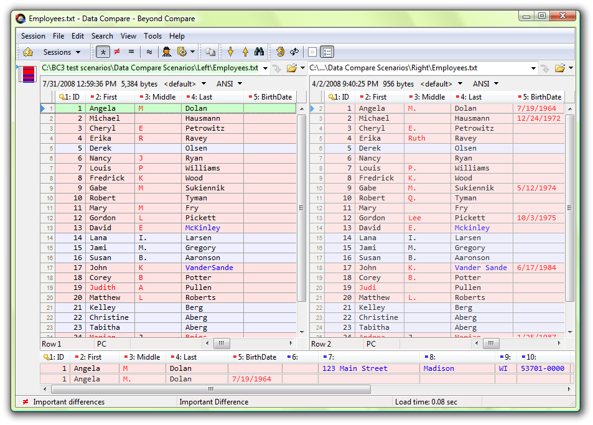Click the chevron more-options toolbar icon
The image size is (593, 425).
312,52
